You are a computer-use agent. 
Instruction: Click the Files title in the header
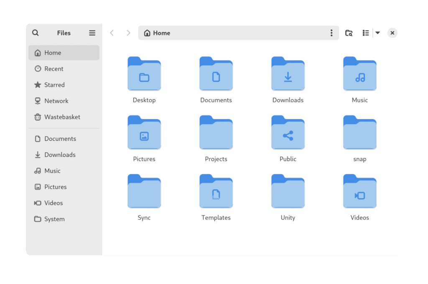pyautogui.click(x=64, y=33)
